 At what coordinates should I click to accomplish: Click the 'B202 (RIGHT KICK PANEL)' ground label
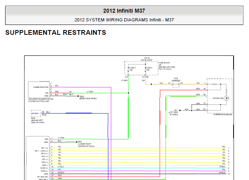tap(88, 97)
